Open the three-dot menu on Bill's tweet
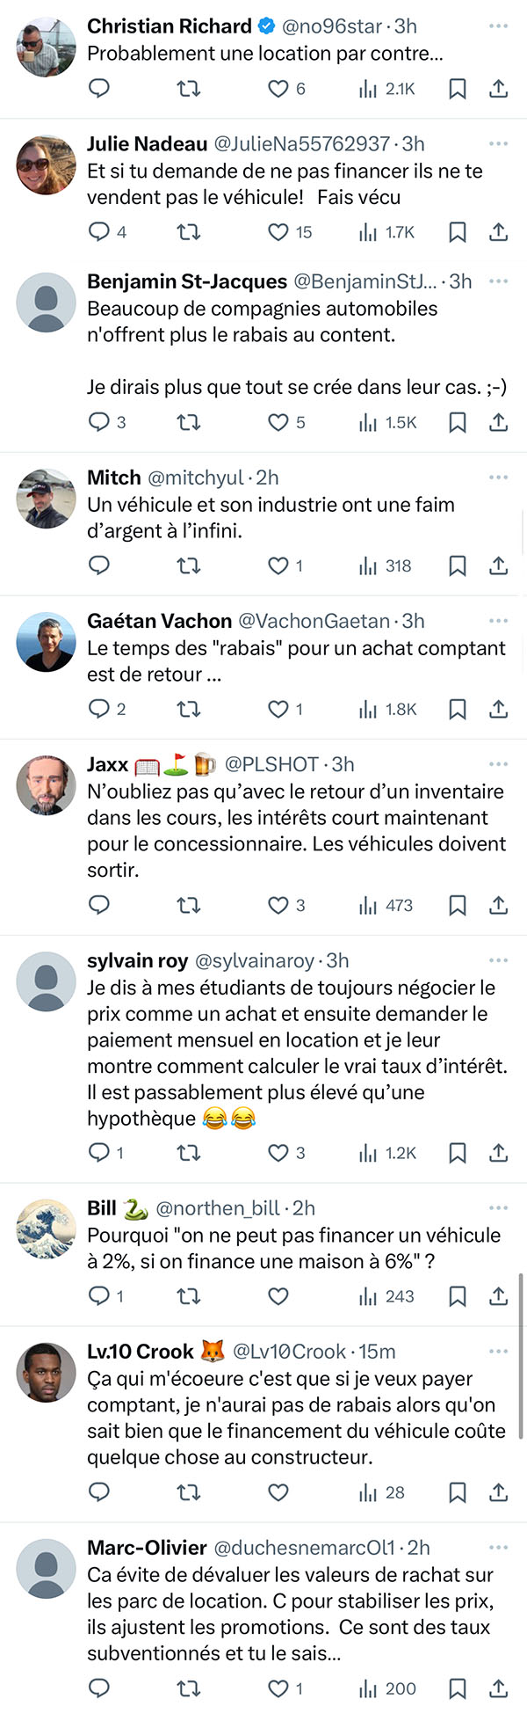Image resolution: width=527 pixels, height=1721 pixels. point(498,1208)
